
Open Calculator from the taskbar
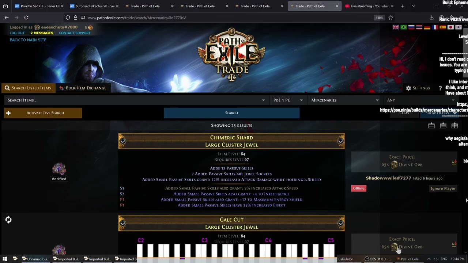(346, 259)
